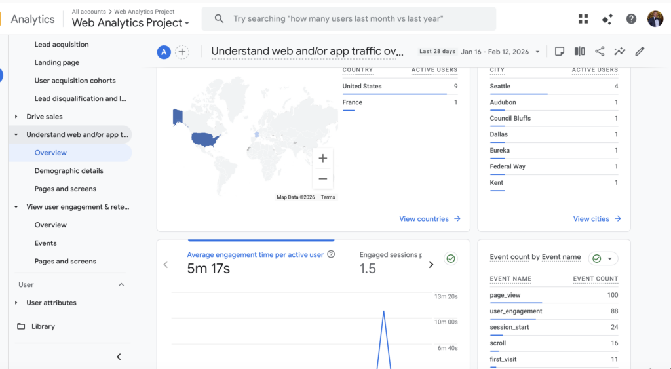Click the pencil Customize report icon

[640, 52]
